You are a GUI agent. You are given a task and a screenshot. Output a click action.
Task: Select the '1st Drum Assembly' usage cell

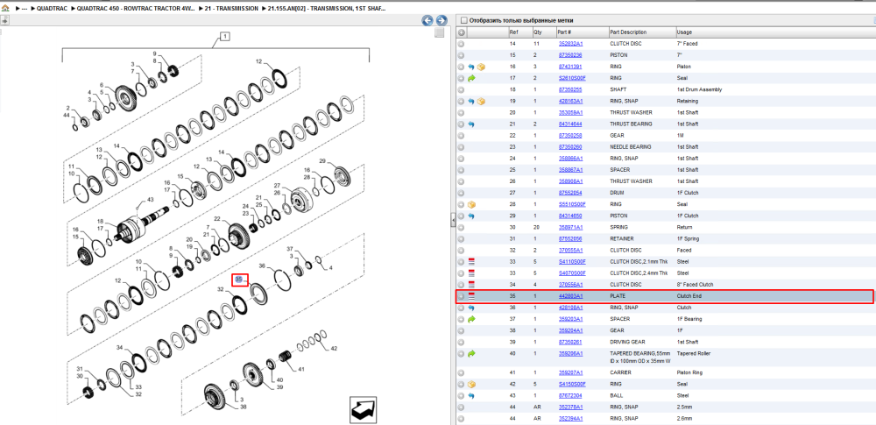pos(699,89)
